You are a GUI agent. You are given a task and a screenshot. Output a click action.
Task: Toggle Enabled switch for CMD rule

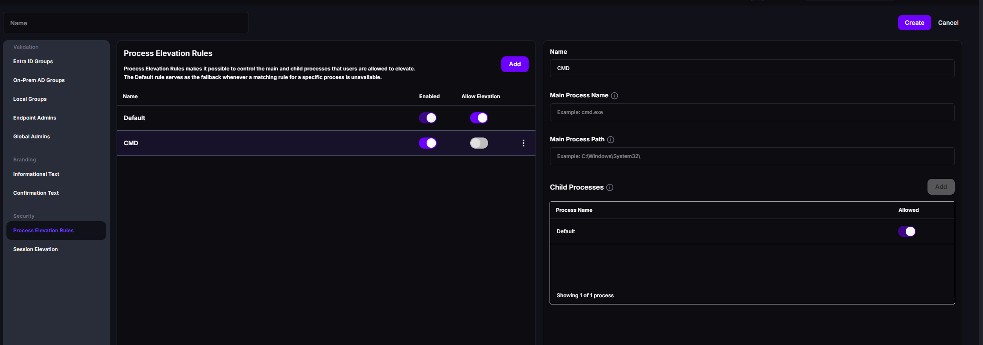coord(427,143)
